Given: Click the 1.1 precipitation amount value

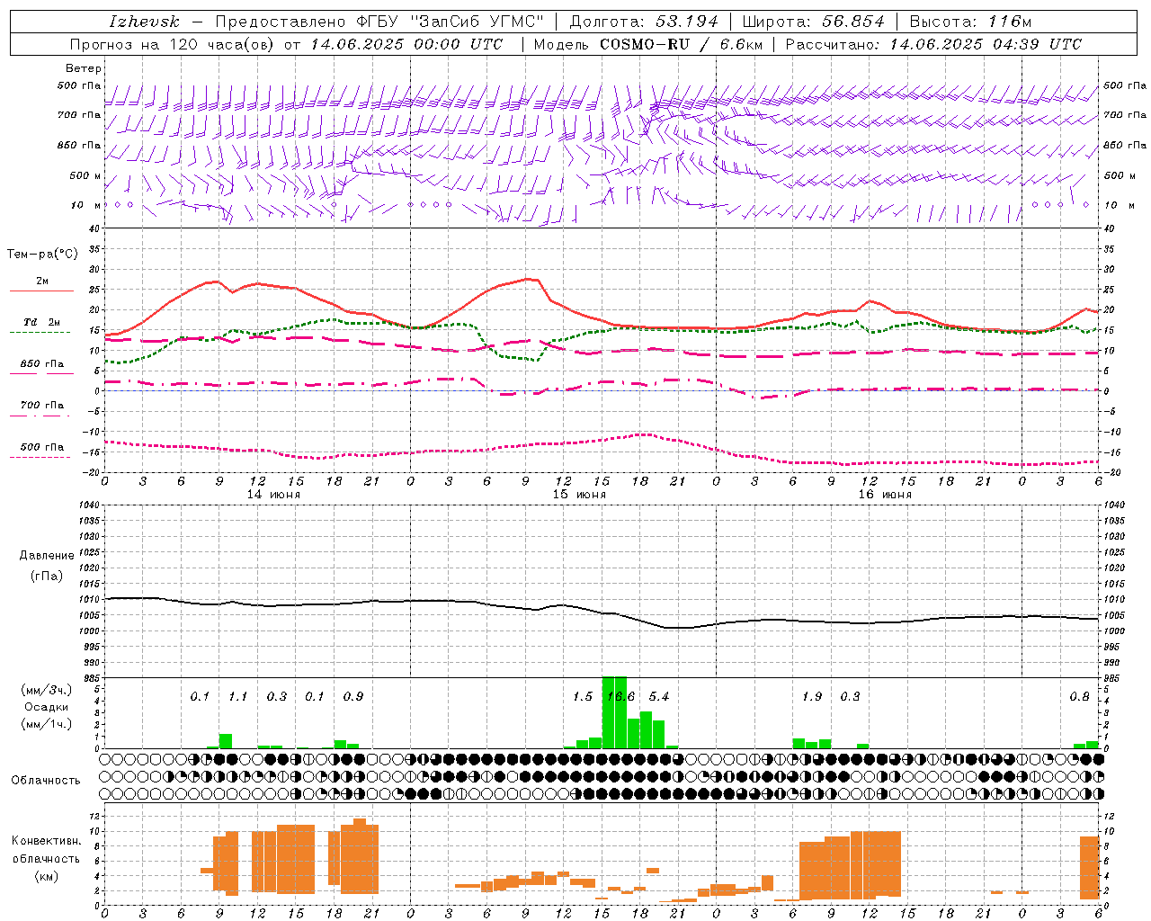Looking at the screenshot, I should 238,696.
